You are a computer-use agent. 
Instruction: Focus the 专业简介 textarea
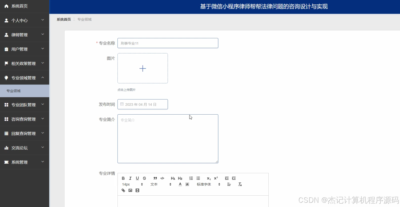coord(168,139)
